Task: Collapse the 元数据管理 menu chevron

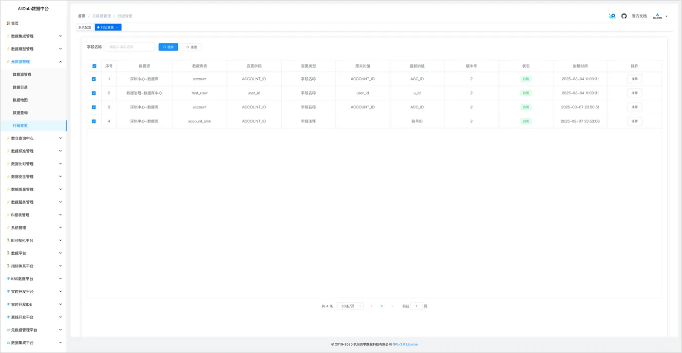Action: (60, 62)
